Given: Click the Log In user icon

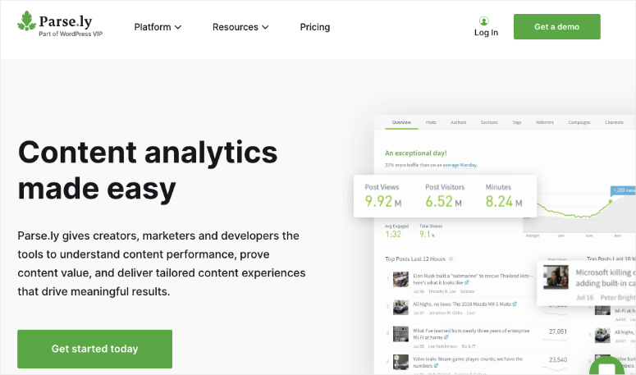Looking at the screenshot, I should pos(483,21).
